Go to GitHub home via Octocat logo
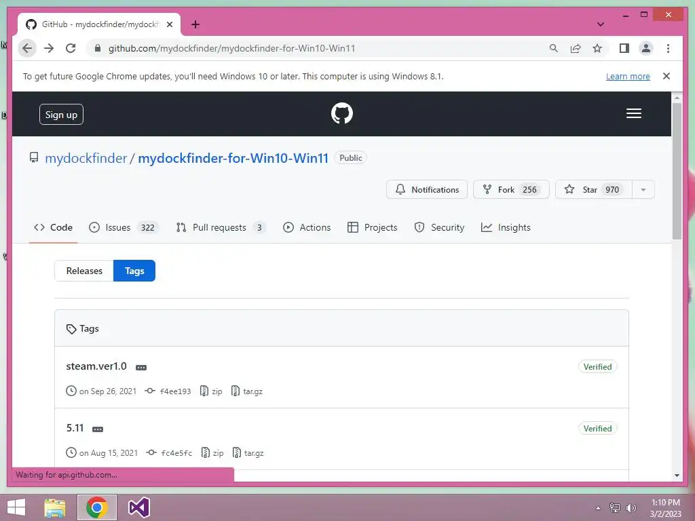This screenshot has width=695, height=521. [x=342, y=113]
